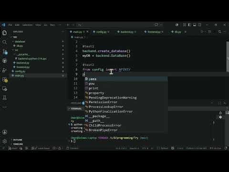This screenshot has height=172, width=229.
Task: Open the Go menu
Action: tap(45, 25)
